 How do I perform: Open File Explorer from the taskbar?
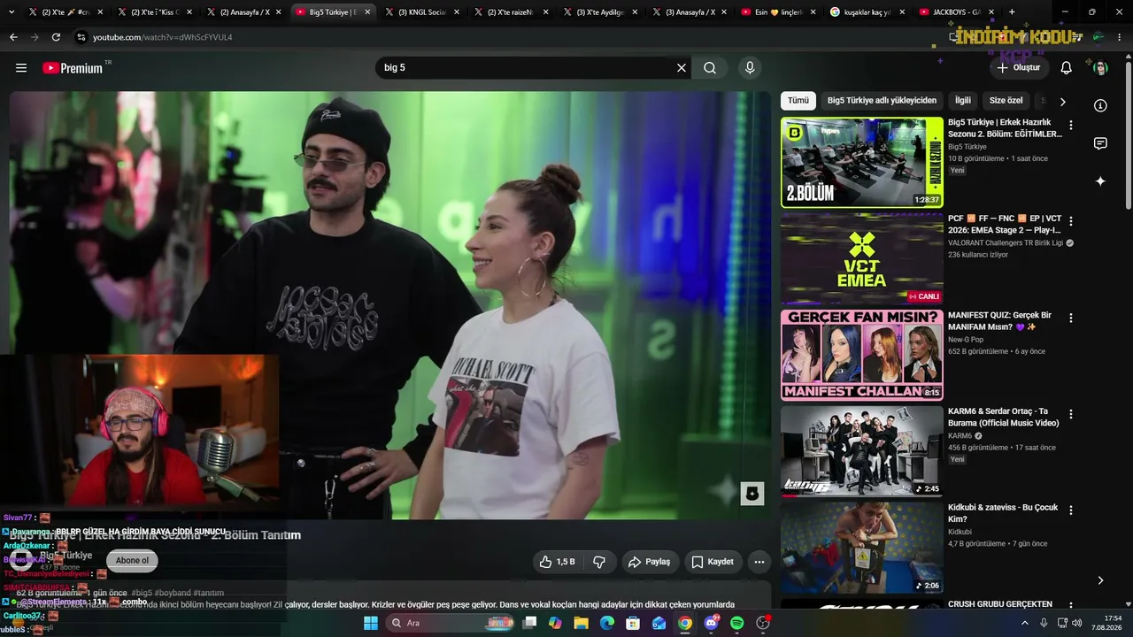point(581,623)
